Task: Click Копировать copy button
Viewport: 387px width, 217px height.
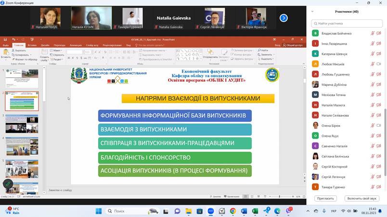Action: [x=21, y=55]
